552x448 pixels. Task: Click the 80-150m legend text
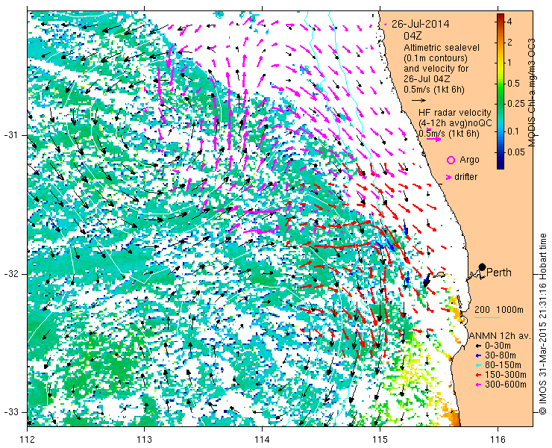(x=503, y=365)
